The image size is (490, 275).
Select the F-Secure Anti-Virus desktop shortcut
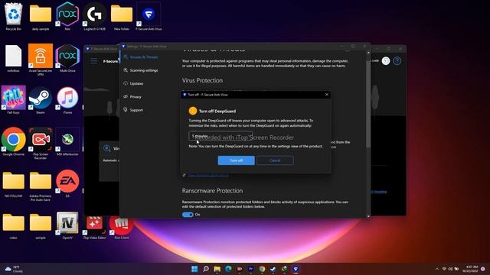149,17
